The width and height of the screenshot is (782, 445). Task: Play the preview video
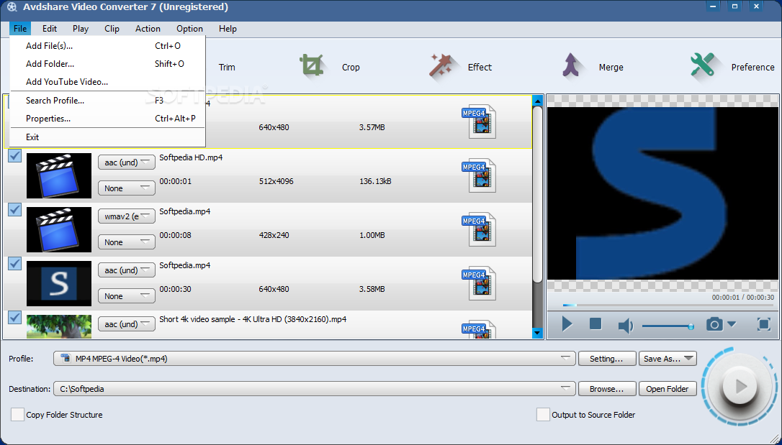pos(567,324)
